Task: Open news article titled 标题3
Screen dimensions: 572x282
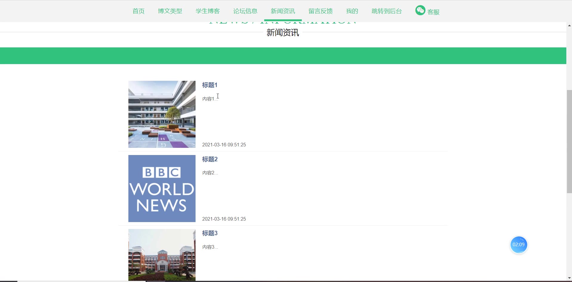Action: pos(210,233)
